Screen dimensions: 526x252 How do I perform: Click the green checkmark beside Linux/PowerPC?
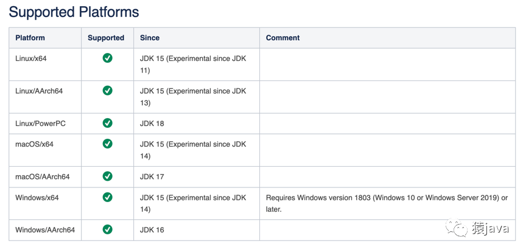pos(107,123)
